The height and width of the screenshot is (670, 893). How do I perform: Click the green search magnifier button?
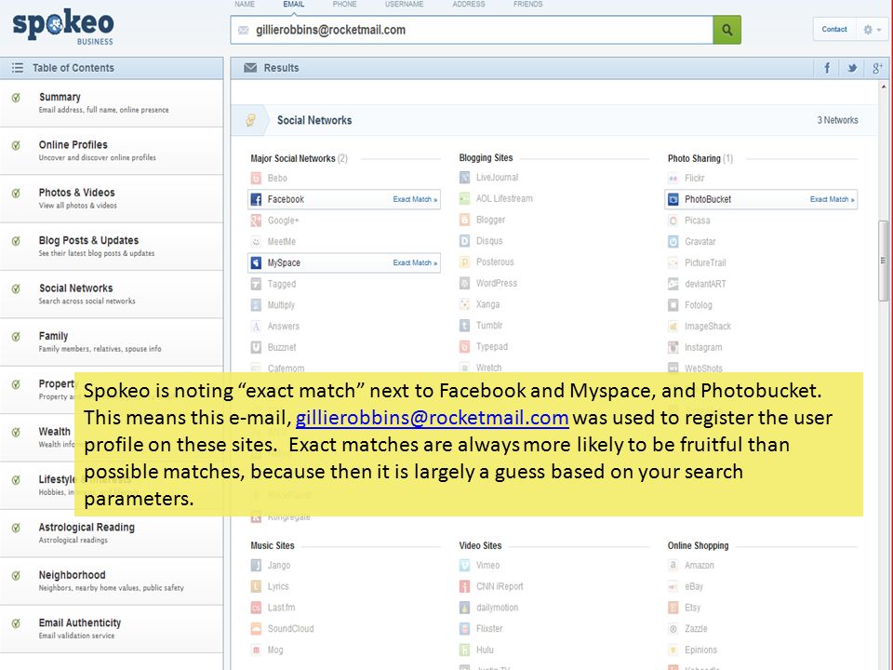[726, 30]
